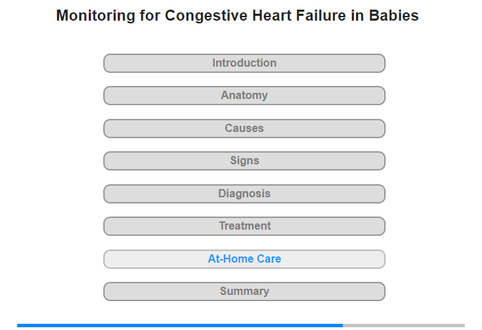
Task: Open the Anatomy section
Action: (x=244, y=96)
